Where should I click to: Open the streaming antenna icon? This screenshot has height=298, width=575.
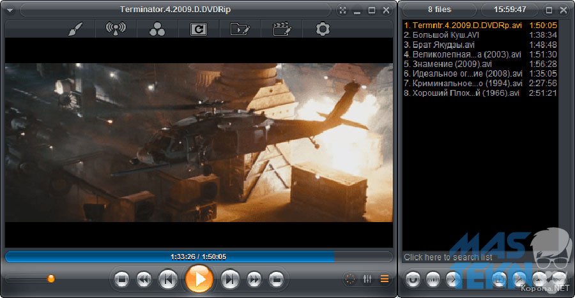pyautogui.click(x=116, y=29)
